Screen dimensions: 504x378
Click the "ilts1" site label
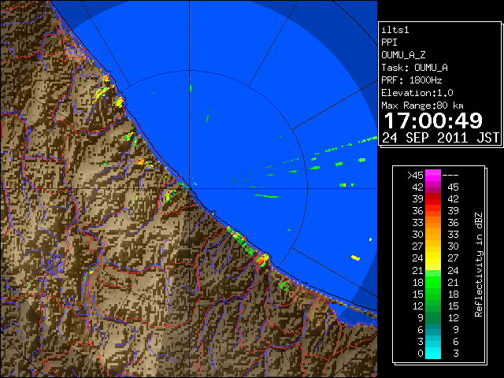click(x=395, y=30)
